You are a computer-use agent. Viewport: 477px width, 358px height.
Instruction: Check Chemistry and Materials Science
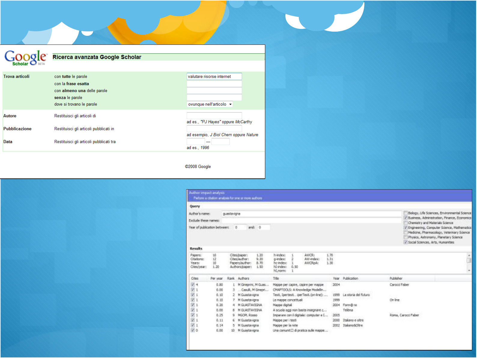pos(406,223)
